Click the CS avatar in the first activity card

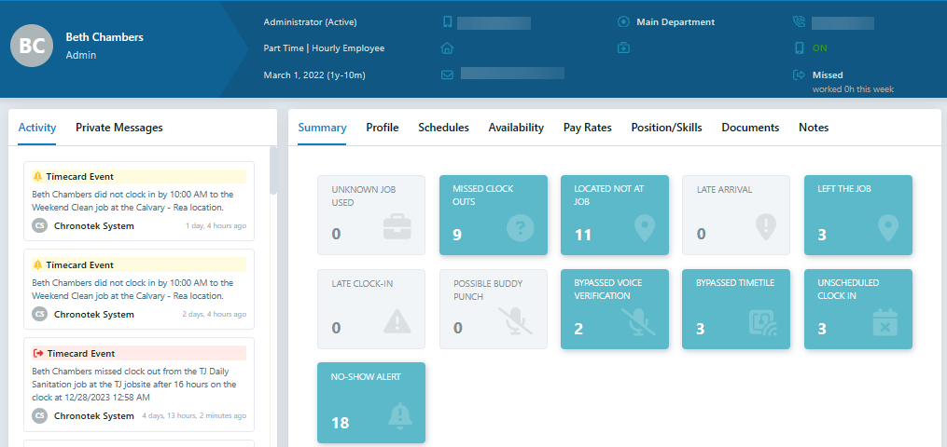[39, 226]
